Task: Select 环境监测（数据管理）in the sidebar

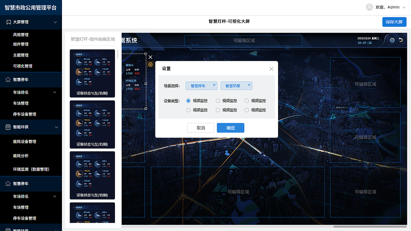Action: pos(31,169)
